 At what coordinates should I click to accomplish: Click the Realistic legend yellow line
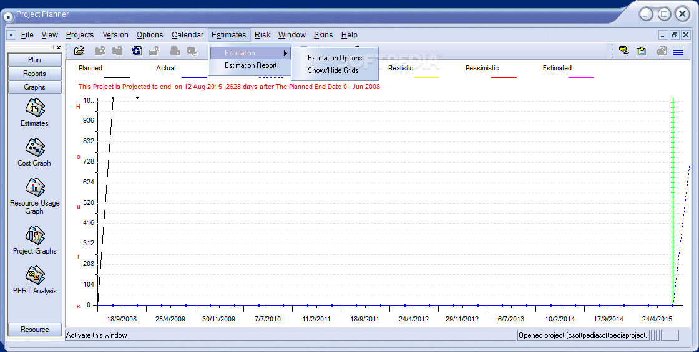426,77
